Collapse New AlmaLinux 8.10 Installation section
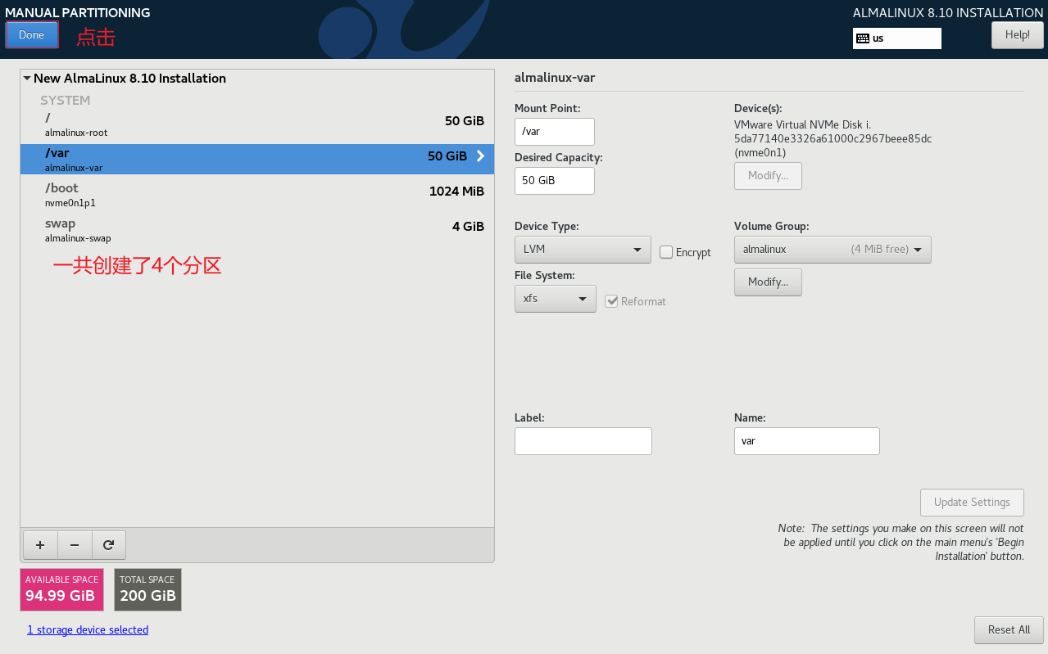Screen dimensions: 1048x654 pos(27,79)
